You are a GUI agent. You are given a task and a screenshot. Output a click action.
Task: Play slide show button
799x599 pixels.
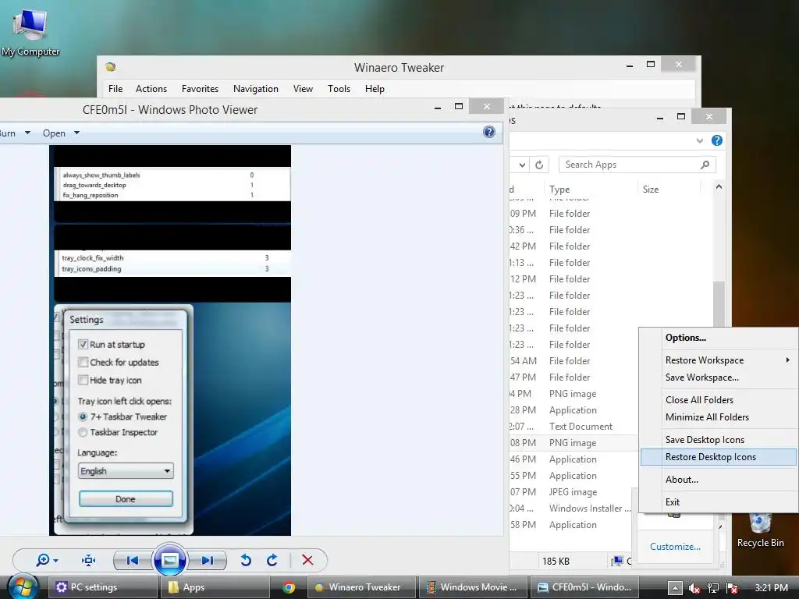coord(169,560)
